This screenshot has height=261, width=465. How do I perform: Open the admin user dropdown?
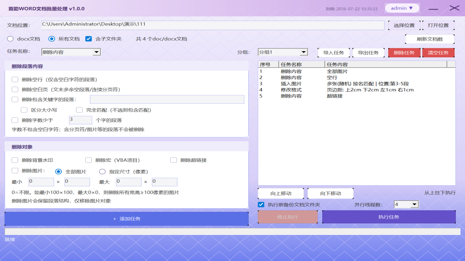click(x=402, y=8)
